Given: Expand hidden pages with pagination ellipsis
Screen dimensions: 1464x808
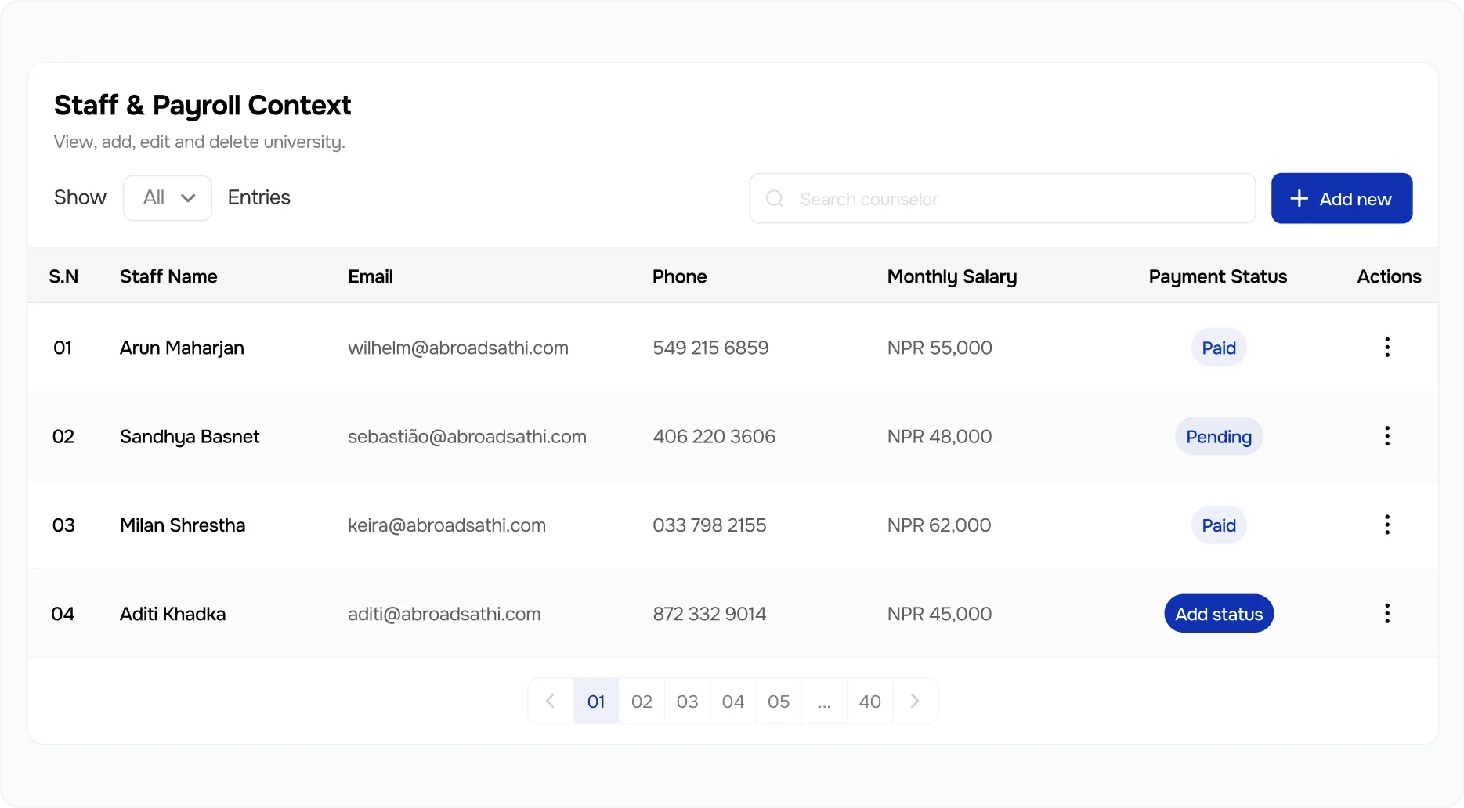Looking at the screenshot, I should [x=823, y=701].
